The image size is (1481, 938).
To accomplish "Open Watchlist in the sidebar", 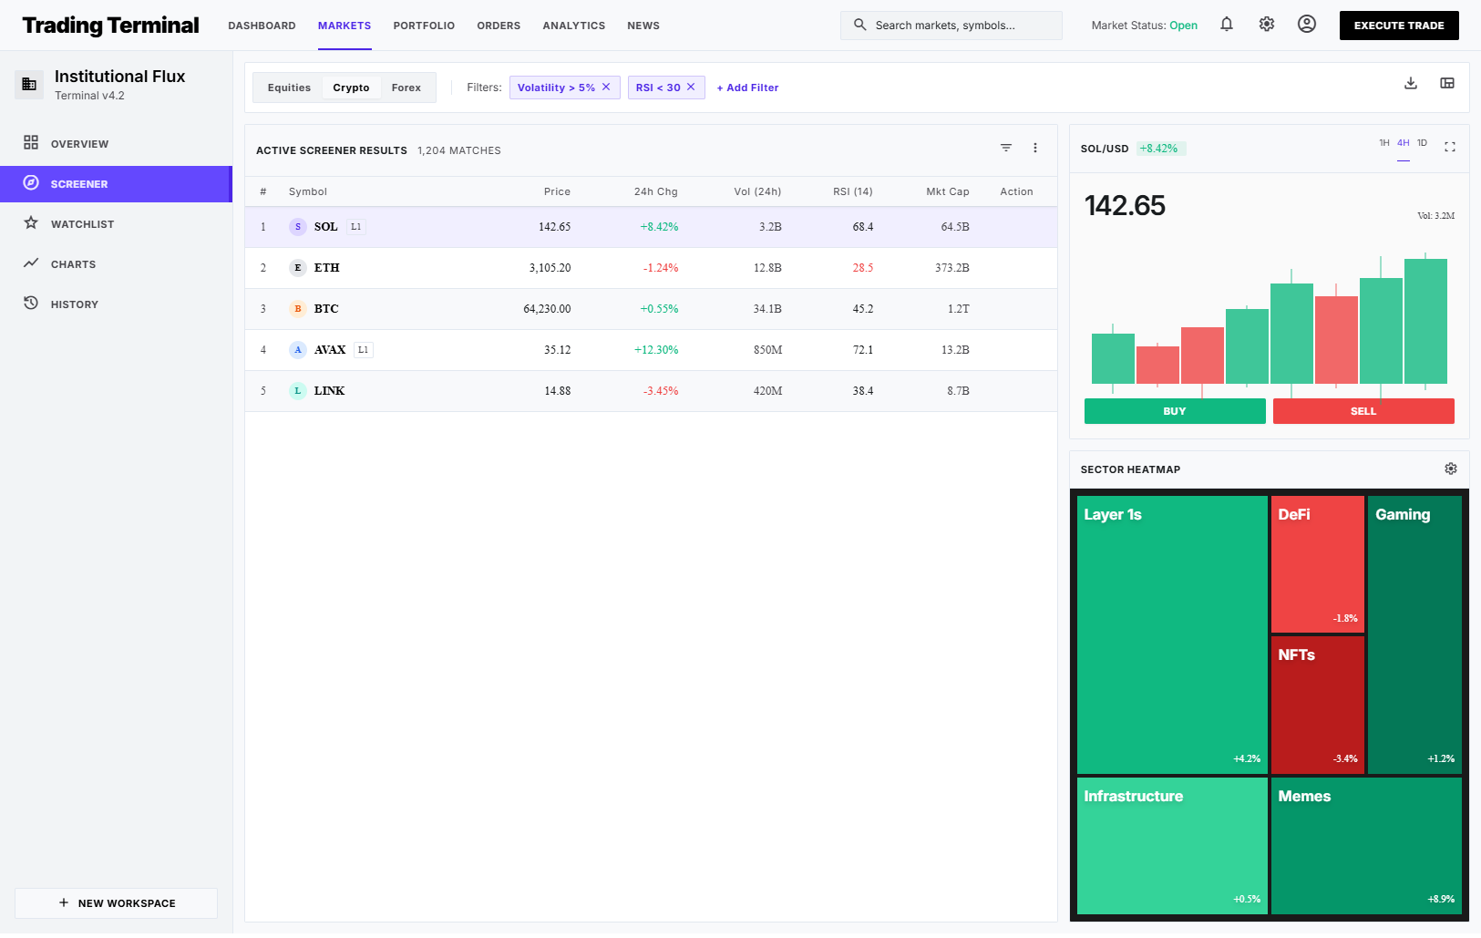I will 116,224.
